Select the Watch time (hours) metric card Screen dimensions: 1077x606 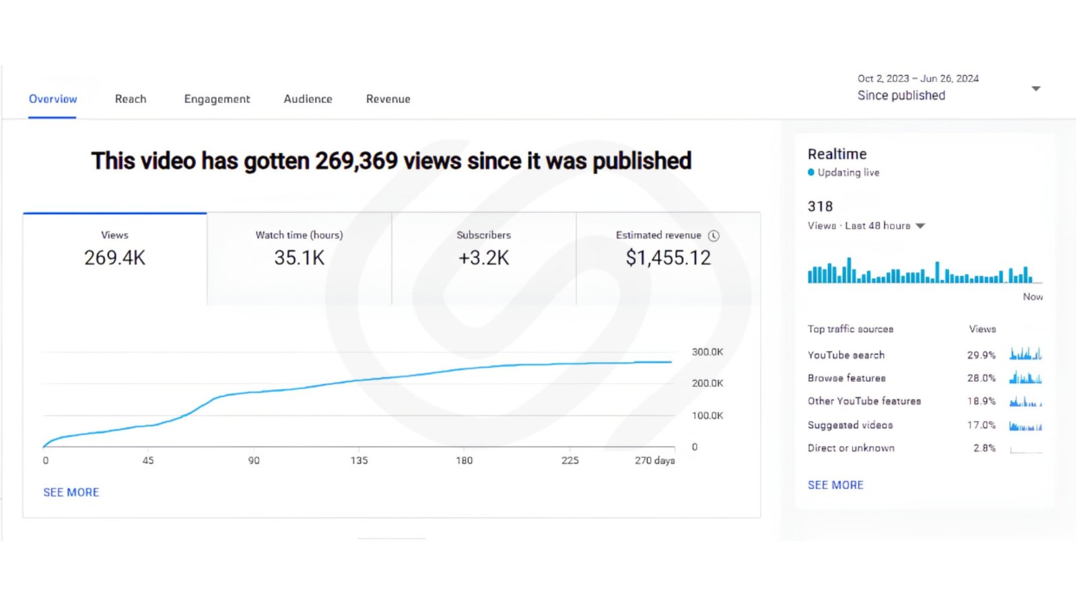[300, 259]
